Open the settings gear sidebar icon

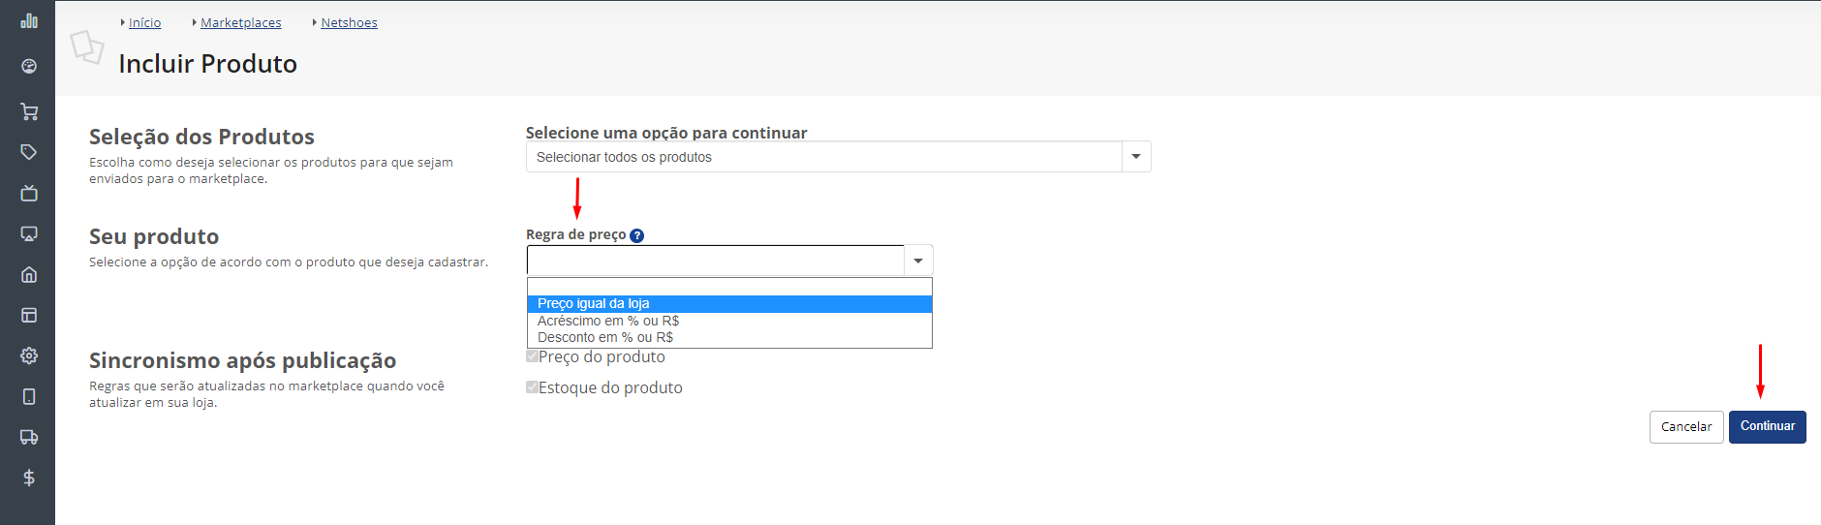click(x=29, y=355)
